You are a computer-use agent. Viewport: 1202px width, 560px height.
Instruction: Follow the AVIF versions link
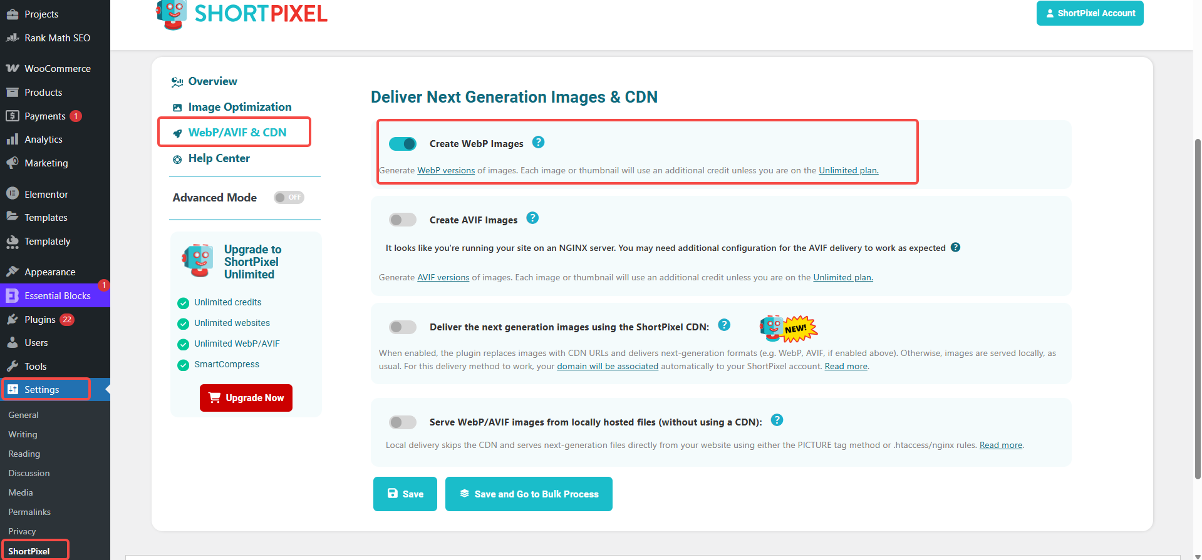click(443, 277)
